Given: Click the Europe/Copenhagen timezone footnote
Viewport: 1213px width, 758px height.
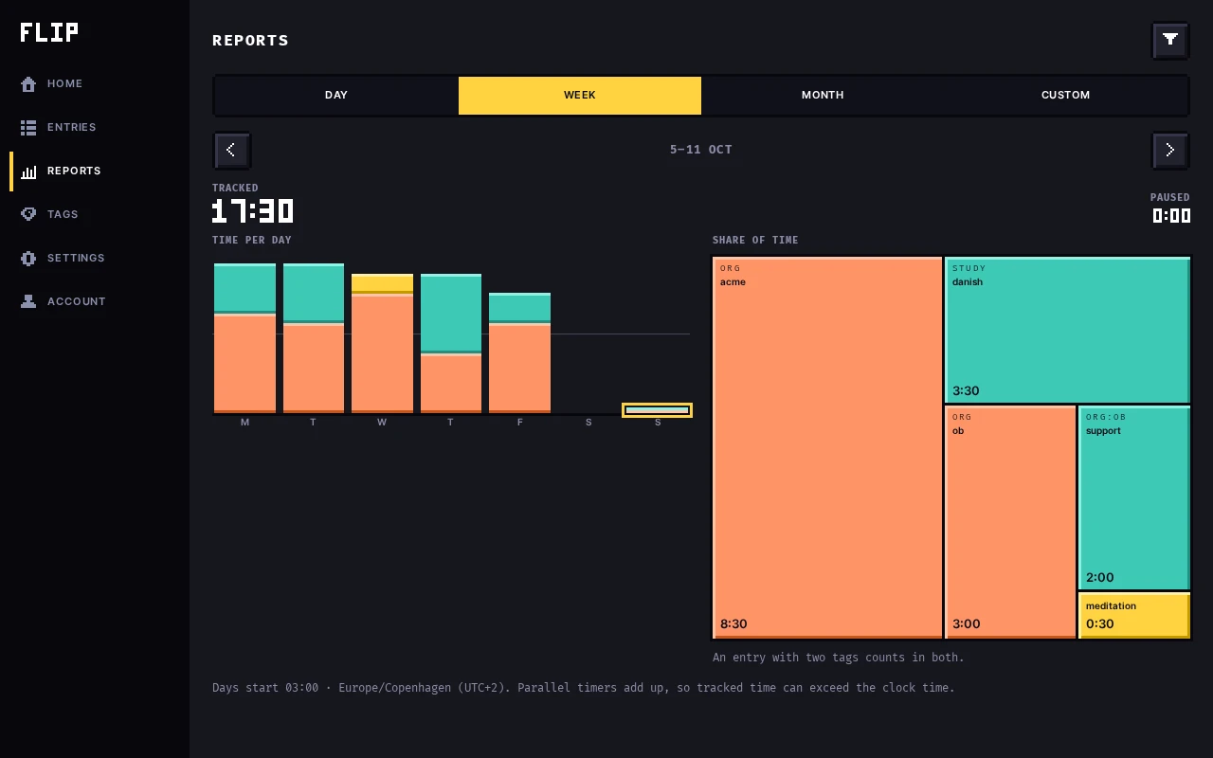Looking at the screenshot, I should (x=584, y=688).
